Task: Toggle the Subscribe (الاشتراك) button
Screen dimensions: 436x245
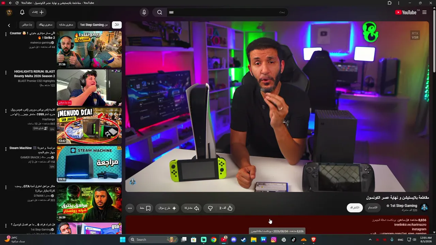Action: click(x=355, y=208)
